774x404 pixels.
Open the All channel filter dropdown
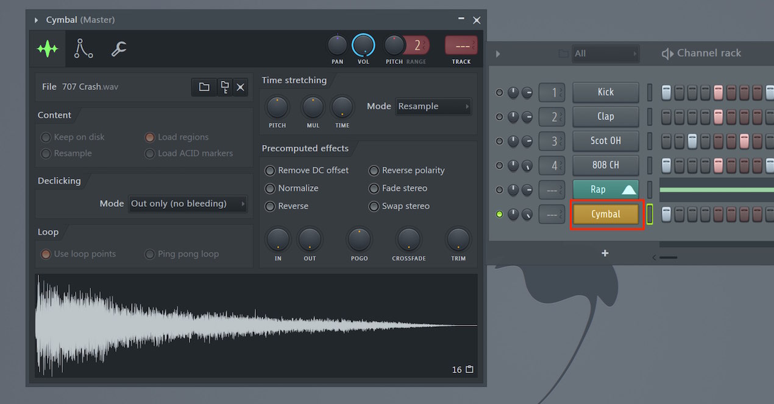coord(606,54)
